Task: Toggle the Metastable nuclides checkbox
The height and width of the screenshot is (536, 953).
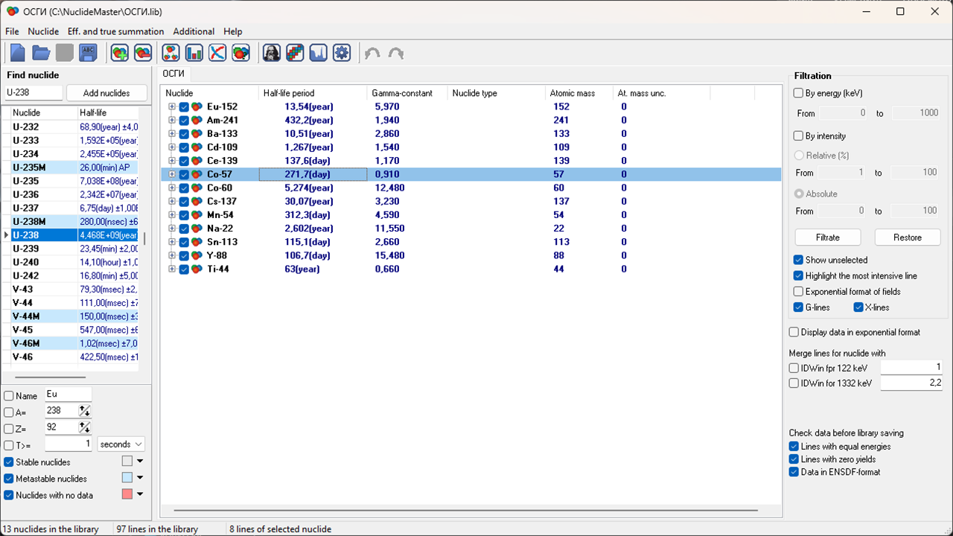Action: (x=9, y=479)
